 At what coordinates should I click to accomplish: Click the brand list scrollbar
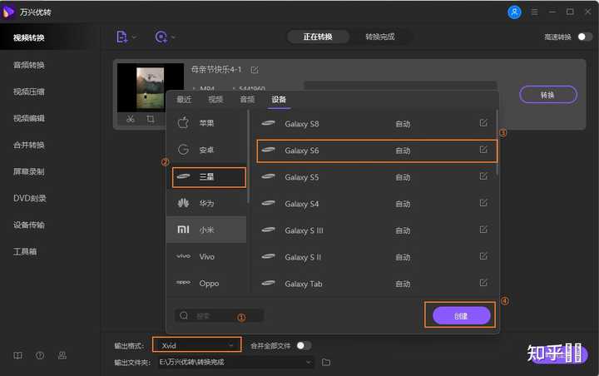[x=248, y=156]
